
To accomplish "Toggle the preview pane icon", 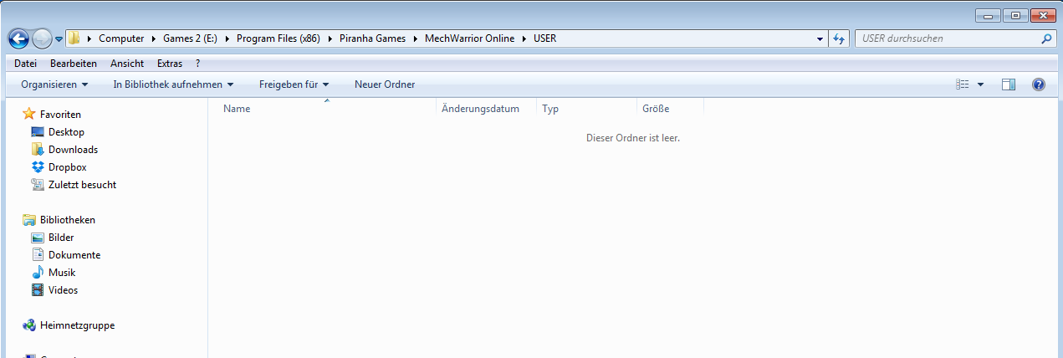I will [1009, 84].
